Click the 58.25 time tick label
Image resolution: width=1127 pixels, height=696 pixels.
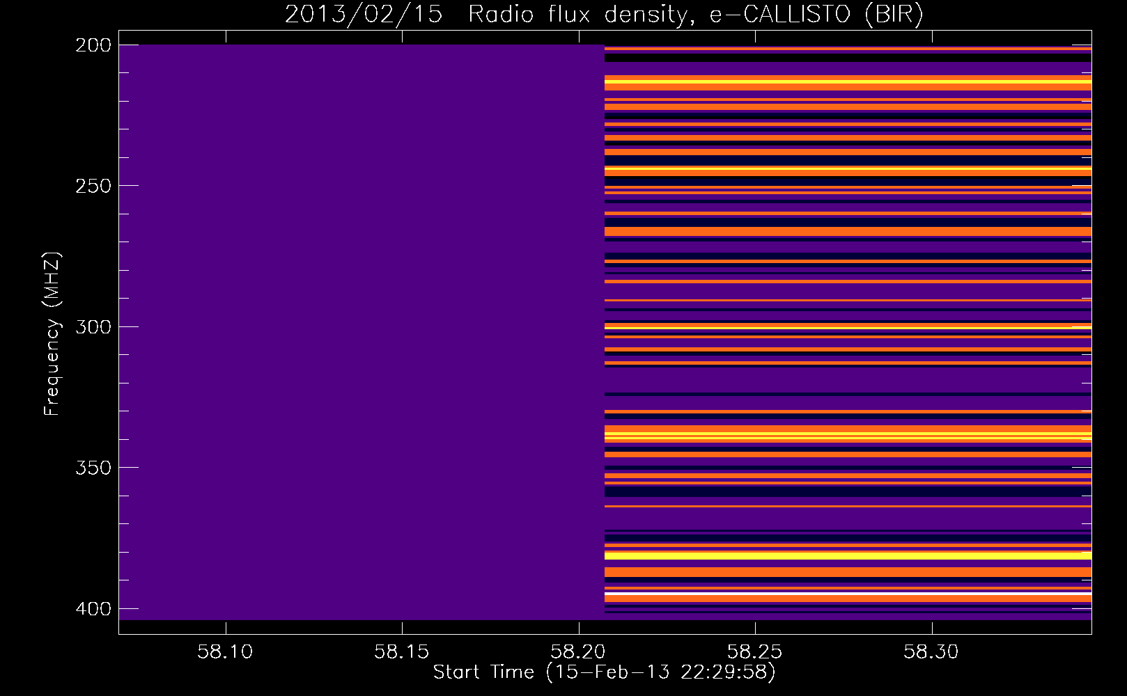click(x=755, y=652)
